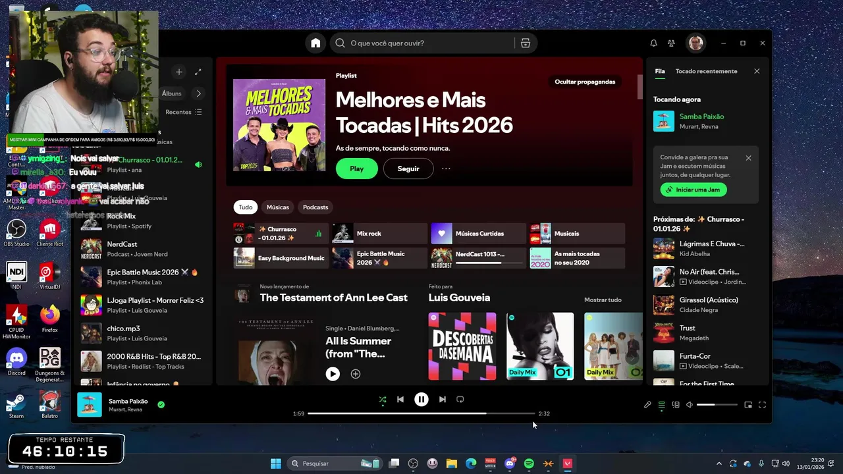Adjust the volume slider
Screen dimensions: 843x474
(717, 405)
